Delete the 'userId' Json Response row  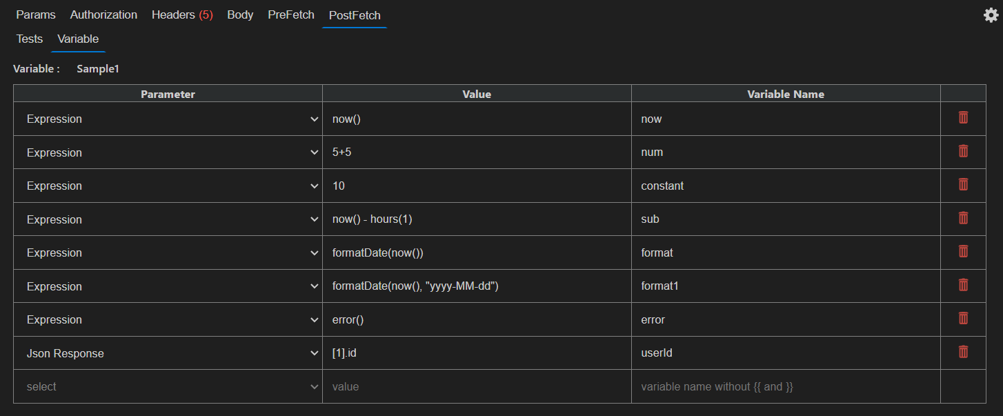pos(963,351)
